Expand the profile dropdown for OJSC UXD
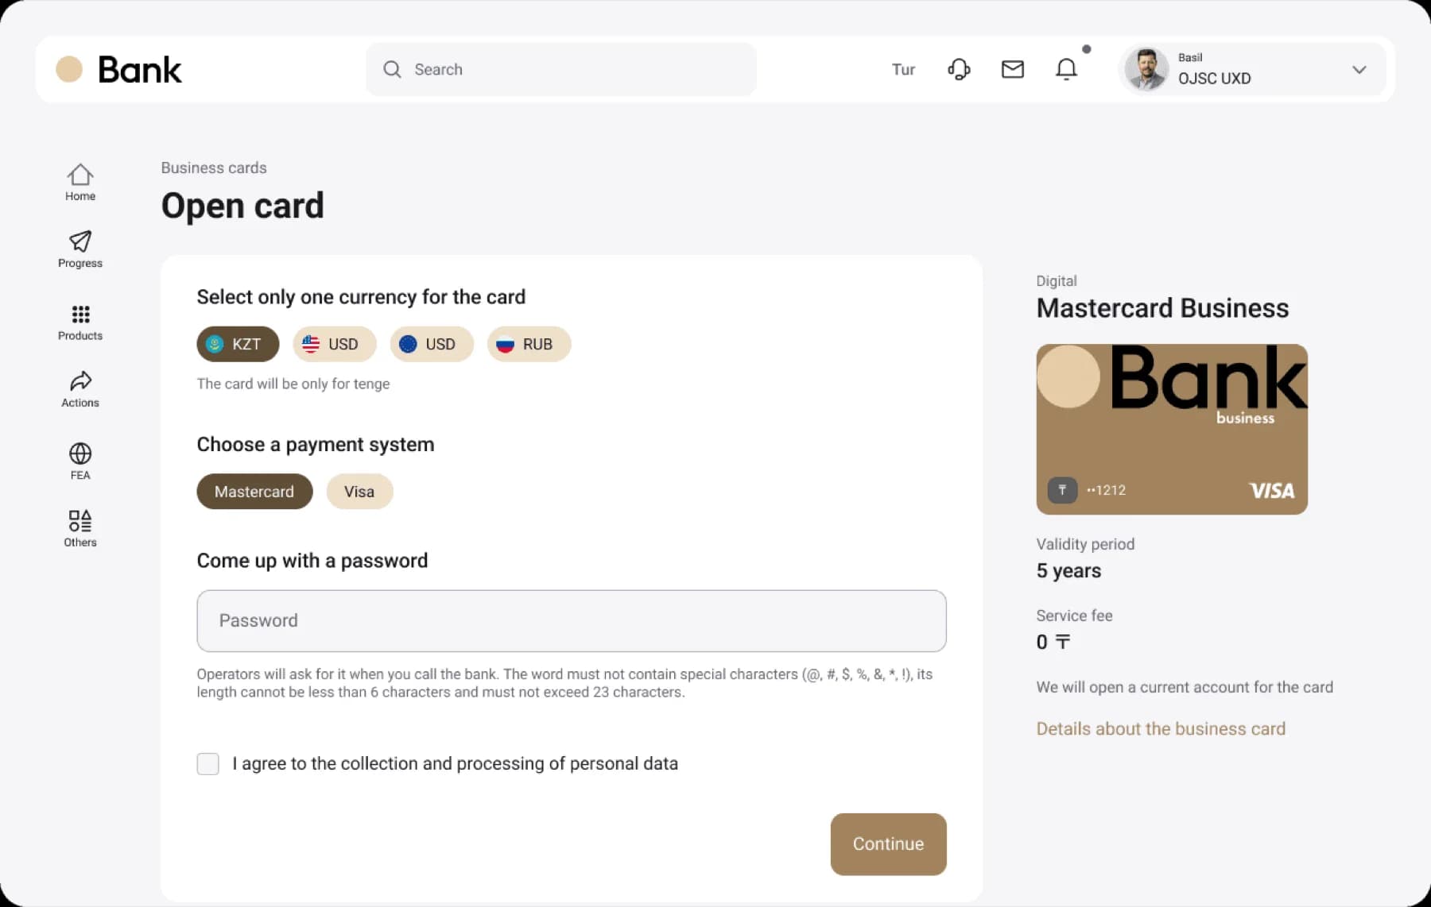The height and width of the screenshot is (907, 1431). (1359, 70)
